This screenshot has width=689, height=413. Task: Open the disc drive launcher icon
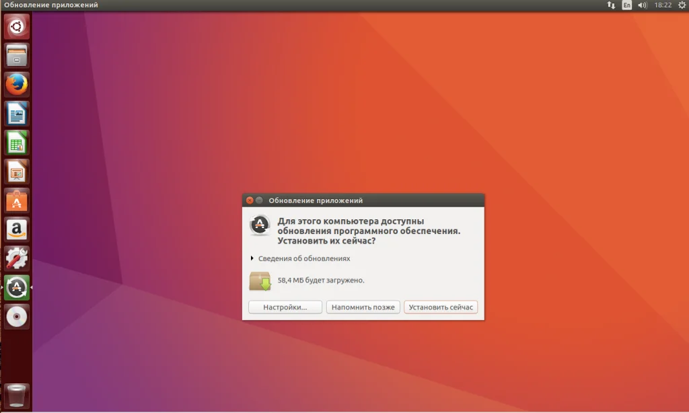coord(17,316)
